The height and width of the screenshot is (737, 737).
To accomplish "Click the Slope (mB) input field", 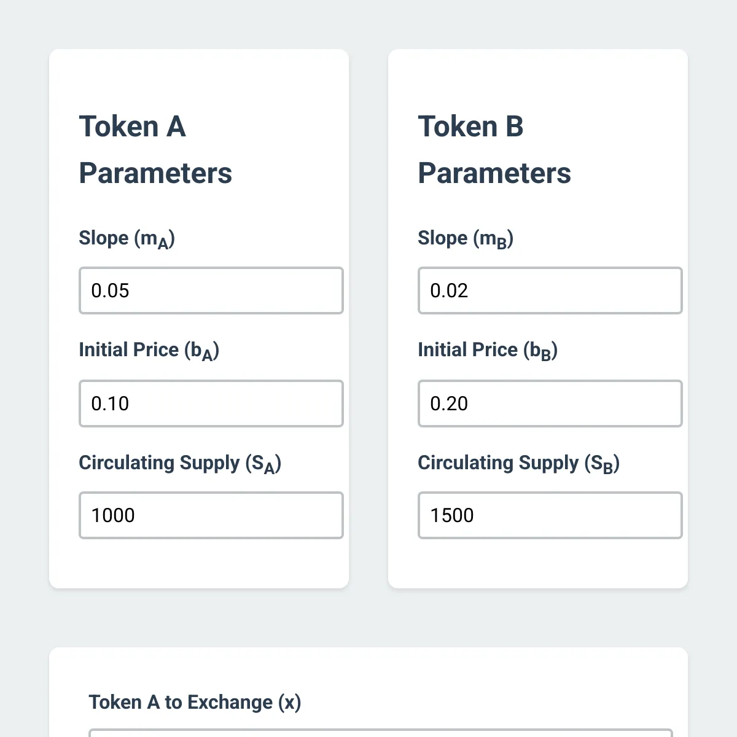I will pyautogui.click(x=550, y=291).
